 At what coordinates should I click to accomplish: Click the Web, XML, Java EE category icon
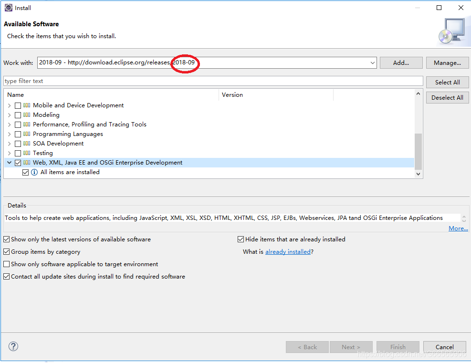pos(27,163)
